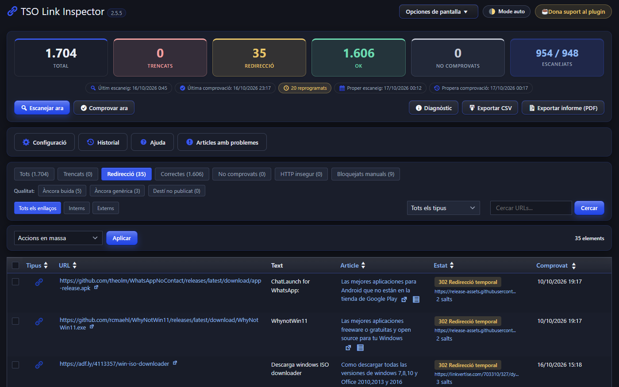Open Opciones de pantalla dropdown
Image resolution: width=619 pixels, height=387 pixels.
438,11
